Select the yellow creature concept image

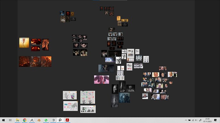point(24,42)
